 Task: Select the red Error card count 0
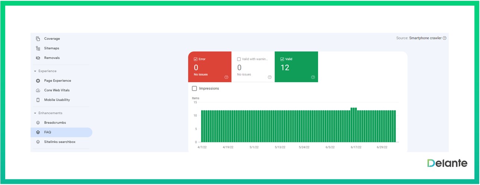[x=196, y=68]
